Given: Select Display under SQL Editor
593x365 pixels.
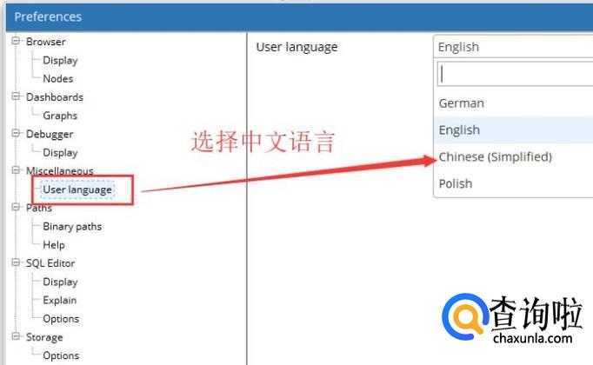Looking at the screenshot, I should coord(60,282).
